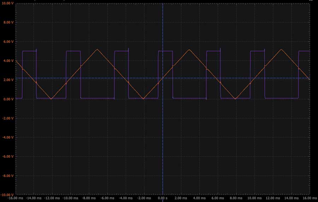Click the orange triangle wave peak near 3 ms

click(189, 50)
